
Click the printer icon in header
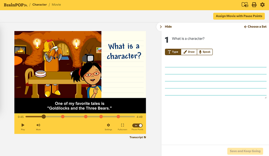coord(254,5)
